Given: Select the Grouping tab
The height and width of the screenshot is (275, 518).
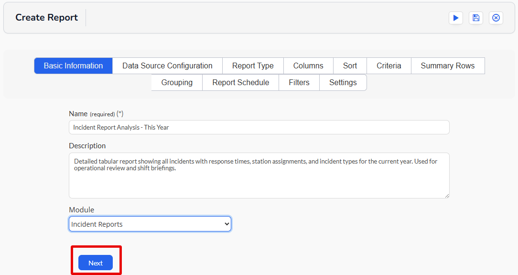Looking at the screenshot, I should pyautogui.click(x=177, y=82).
